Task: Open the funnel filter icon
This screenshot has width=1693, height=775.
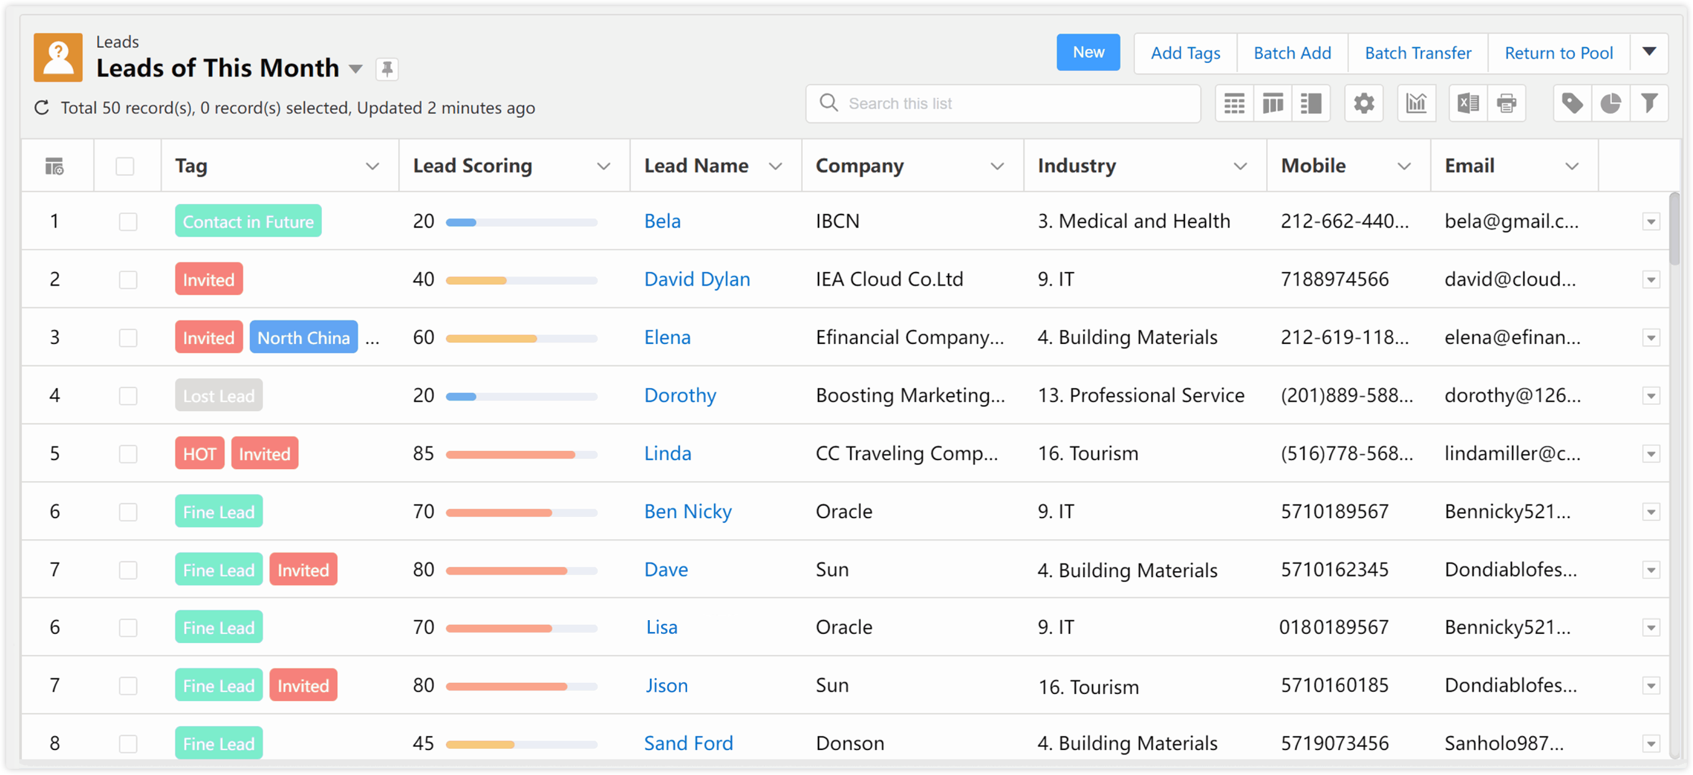Action: (1648, 103)
